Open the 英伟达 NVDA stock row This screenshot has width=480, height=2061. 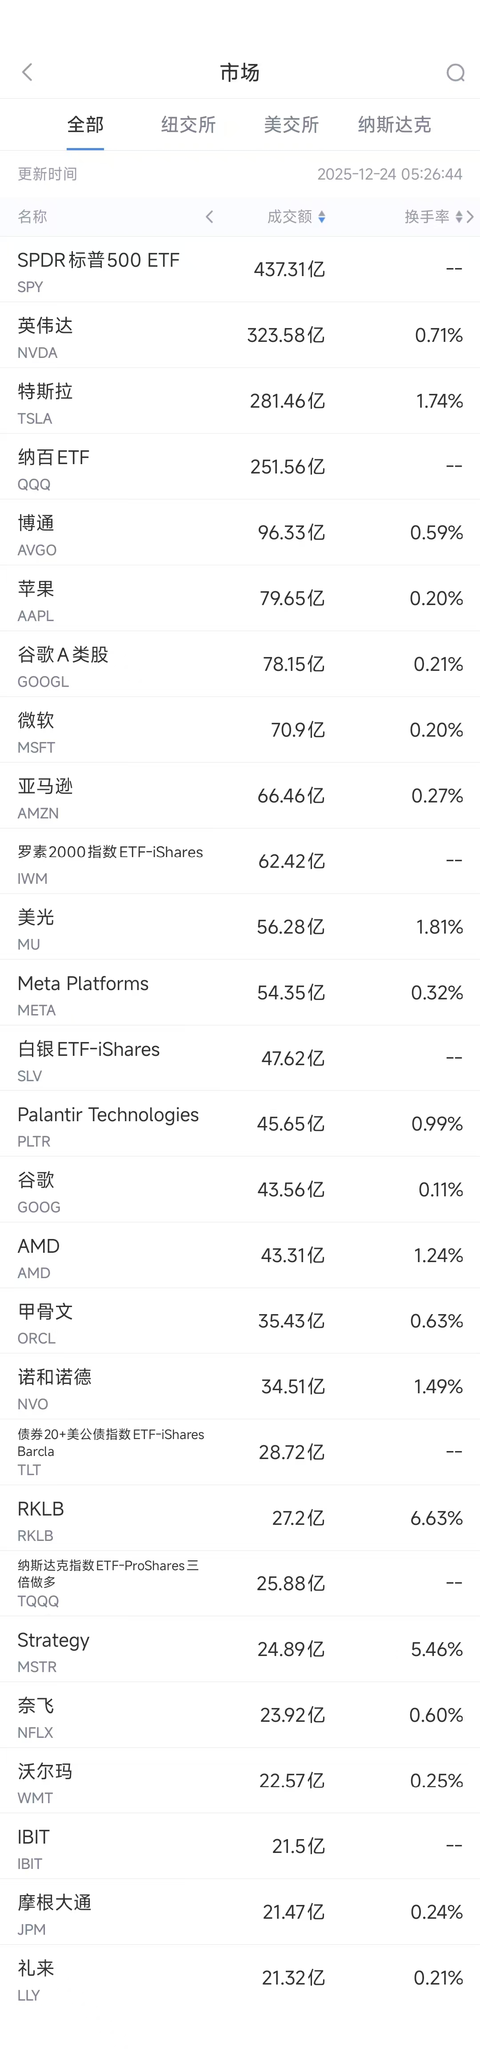pyautogui.click(x=240, y=335)
